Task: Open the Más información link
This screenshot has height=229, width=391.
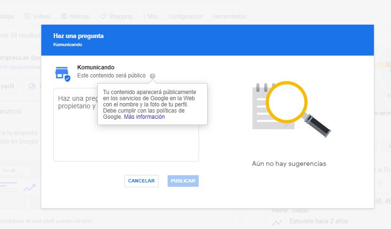Action: [144, 117]
